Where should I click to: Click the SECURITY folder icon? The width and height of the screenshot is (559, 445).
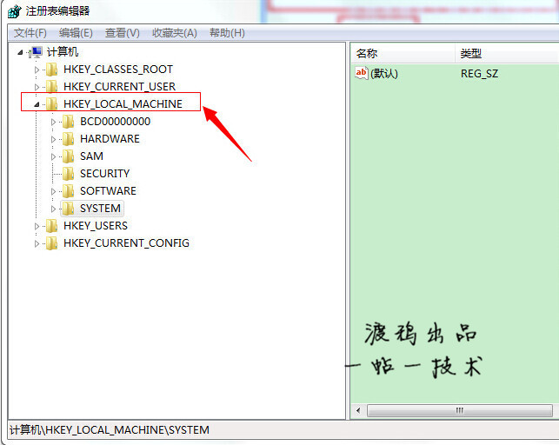coord(69,174)
